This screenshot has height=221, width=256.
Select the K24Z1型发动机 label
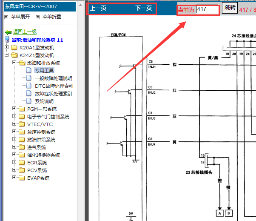(x=37, y=55)
